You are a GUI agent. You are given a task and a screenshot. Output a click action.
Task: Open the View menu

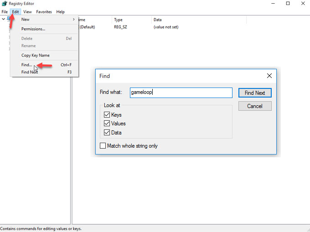(27, 12)
